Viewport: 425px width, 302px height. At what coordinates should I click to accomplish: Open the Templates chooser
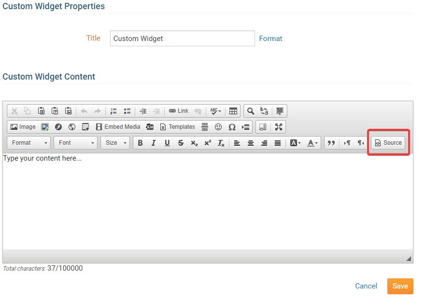pos(177,127)
